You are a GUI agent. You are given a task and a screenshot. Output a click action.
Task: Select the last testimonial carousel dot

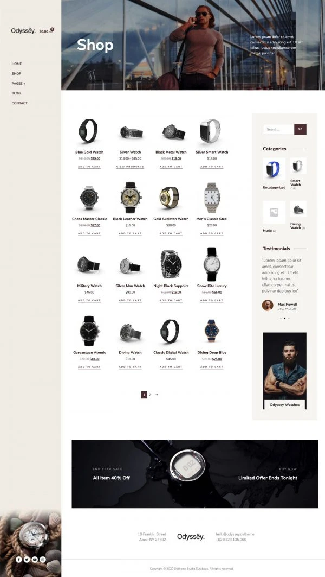coord(289,318)
